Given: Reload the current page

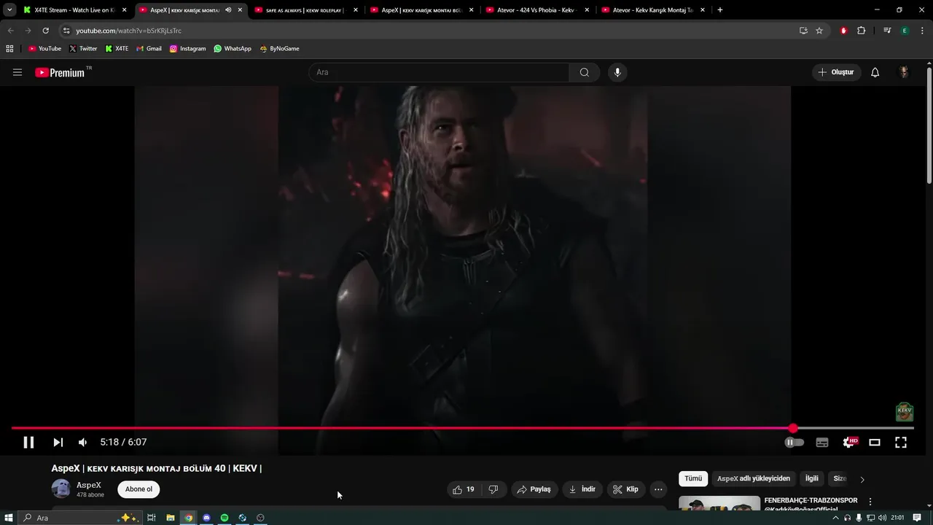Looking at the screenshot, I should pyautogui.click(x=45, y=31).
